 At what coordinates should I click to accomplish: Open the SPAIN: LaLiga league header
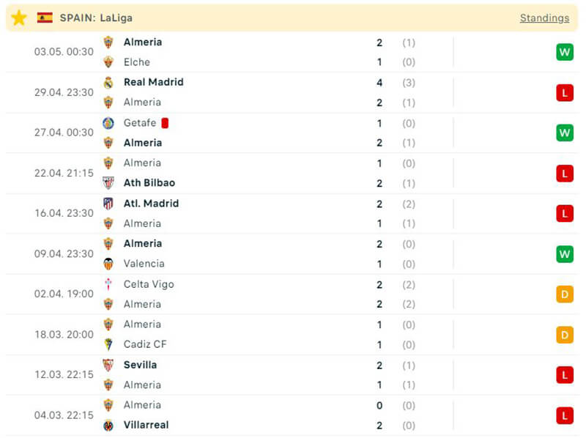pyautogui.click(x=96, y=18)
